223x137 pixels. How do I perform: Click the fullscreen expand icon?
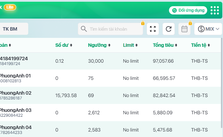tap(153, 29)
